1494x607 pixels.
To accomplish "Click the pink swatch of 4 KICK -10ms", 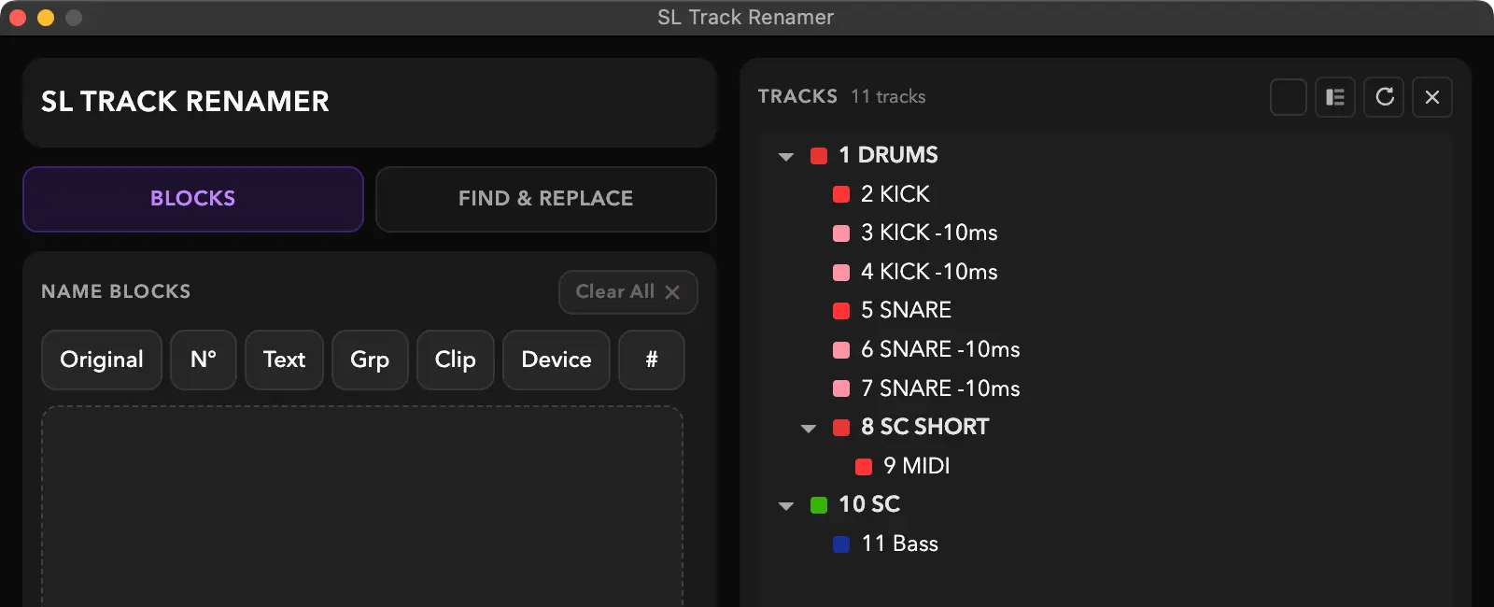I will (841, 273).
